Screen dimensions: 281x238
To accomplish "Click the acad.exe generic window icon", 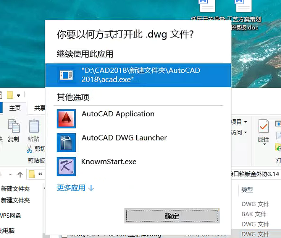I will tap(66, 75).
